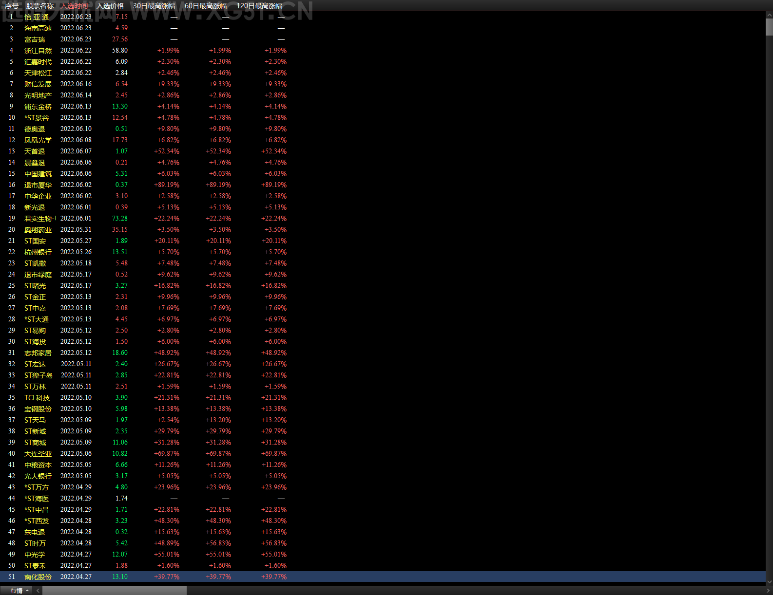Select stock TCL科技
This screenshot has height=595, width=773.
click(x=37, y=398)
